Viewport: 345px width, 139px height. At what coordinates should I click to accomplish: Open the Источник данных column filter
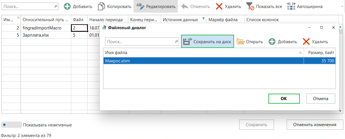coord(203,19)
